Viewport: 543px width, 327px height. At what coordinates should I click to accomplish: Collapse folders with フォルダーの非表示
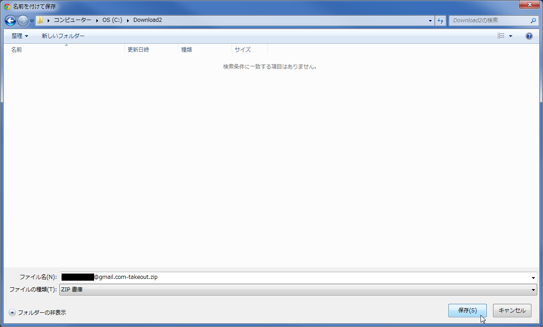click(x=37, y=313)
